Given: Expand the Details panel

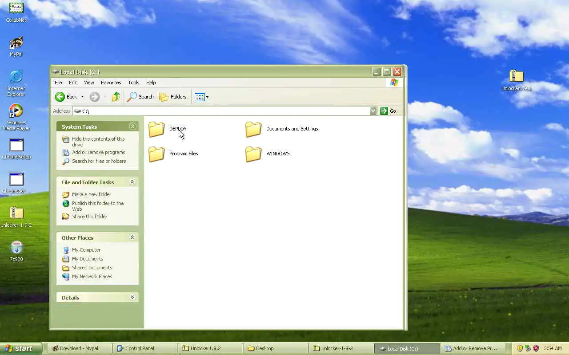Looking at the screenshot, I should [x=132, y=297].
